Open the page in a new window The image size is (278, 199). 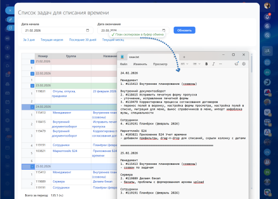(11, 28)
